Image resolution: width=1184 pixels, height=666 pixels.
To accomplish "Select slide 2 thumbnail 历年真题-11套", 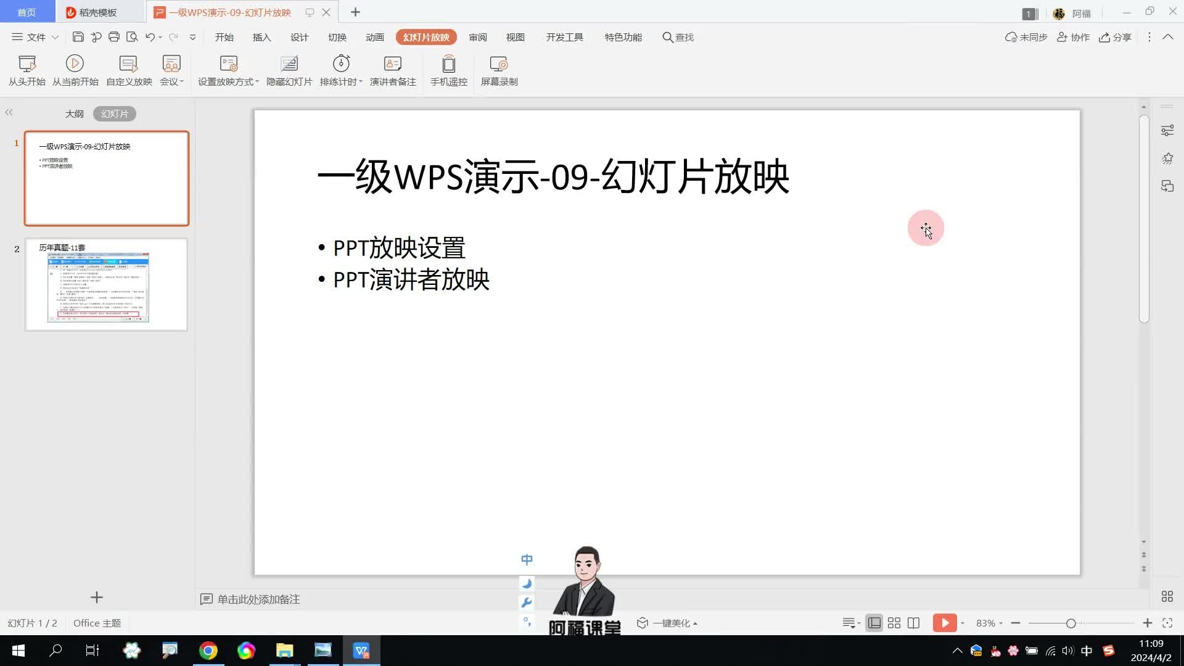I will tap(106, 285).
